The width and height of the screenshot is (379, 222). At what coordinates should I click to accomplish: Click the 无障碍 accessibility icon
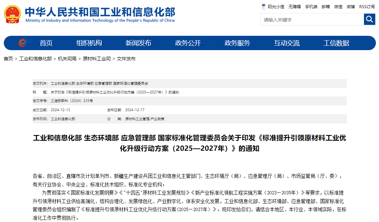click(x=294, y=6)
